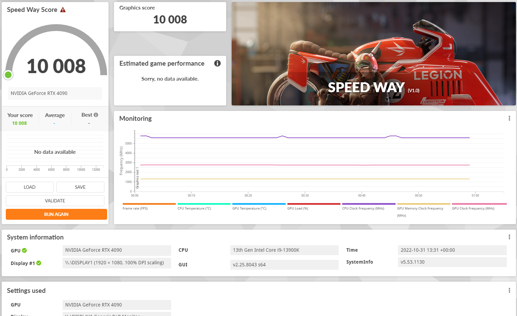Click the green dot on the score gauge
The width and height of the screenshot is (517, 316).
(8, 75)
